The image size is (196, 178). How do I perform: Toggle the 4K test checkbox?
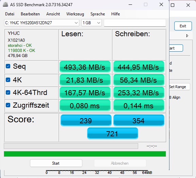click(x=8, y=80)
